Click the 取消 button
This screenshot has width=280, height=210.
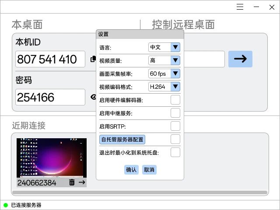[149, 170]
